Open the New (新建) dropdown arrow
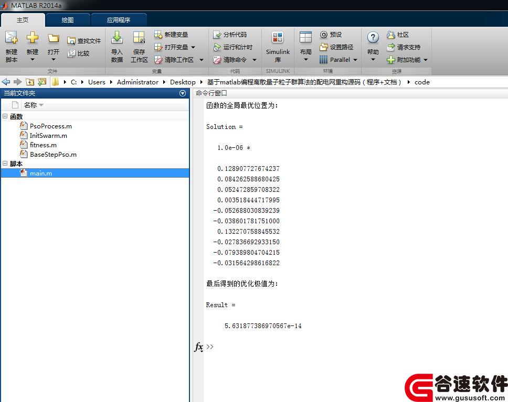508x402 pixels. click(33, 60)
